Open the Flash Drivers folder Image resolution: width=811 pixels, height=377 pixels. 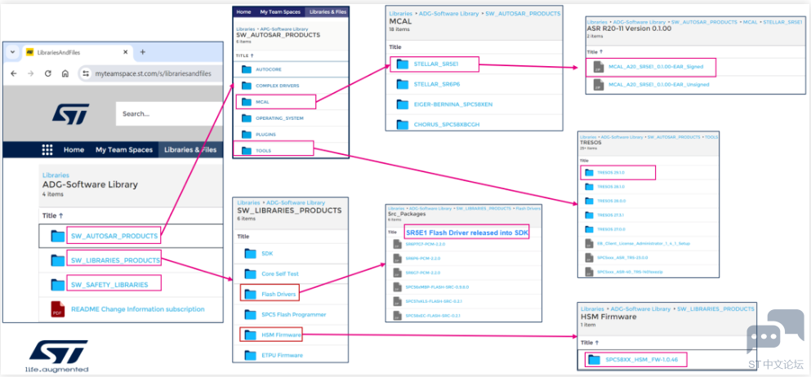coord(279,295)
